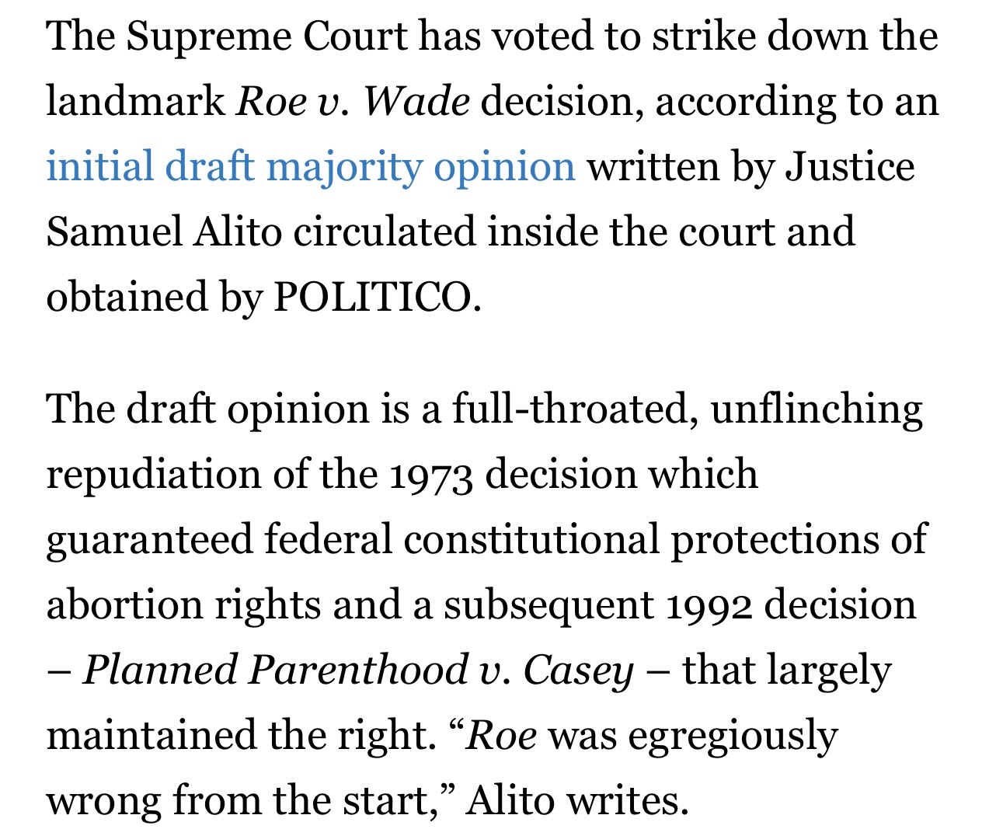This screenshot has width=996, height=829.
Task: Click the word "landmark" in the first paragraph
Action: [x=134, y=102]
